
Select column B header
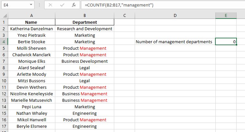(85, 16)
